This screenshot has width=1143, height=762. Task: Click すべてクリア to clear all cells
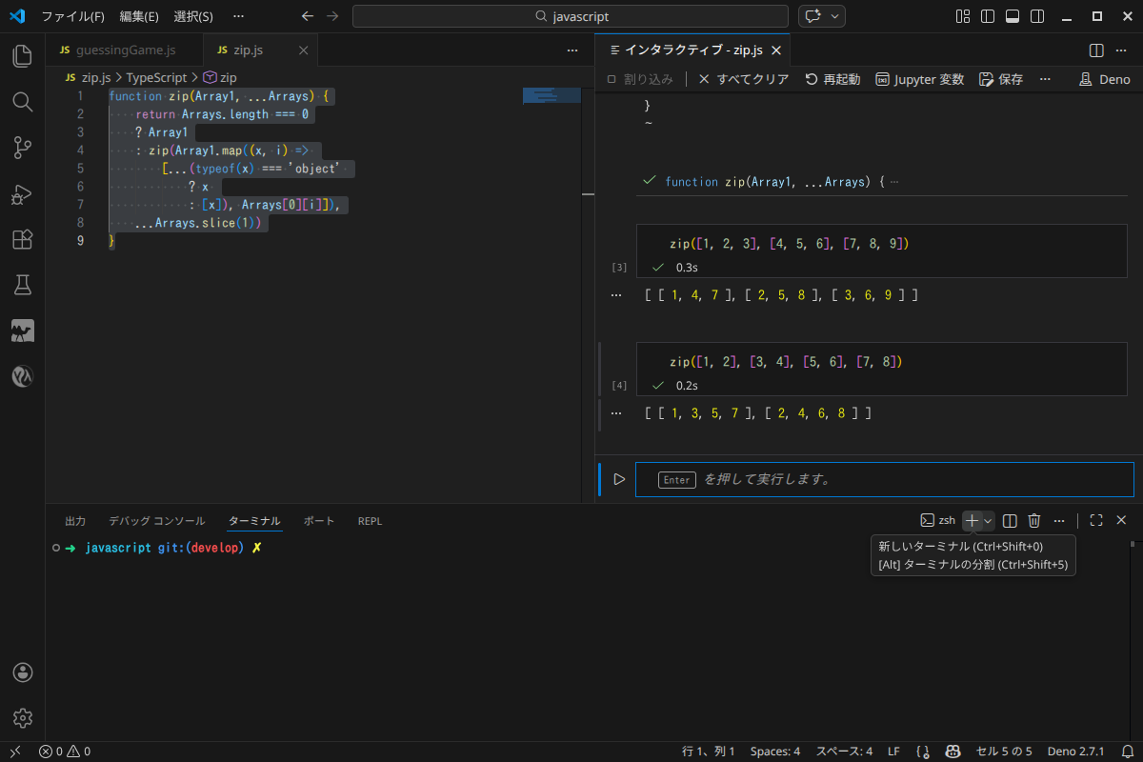tap(743, 79)
